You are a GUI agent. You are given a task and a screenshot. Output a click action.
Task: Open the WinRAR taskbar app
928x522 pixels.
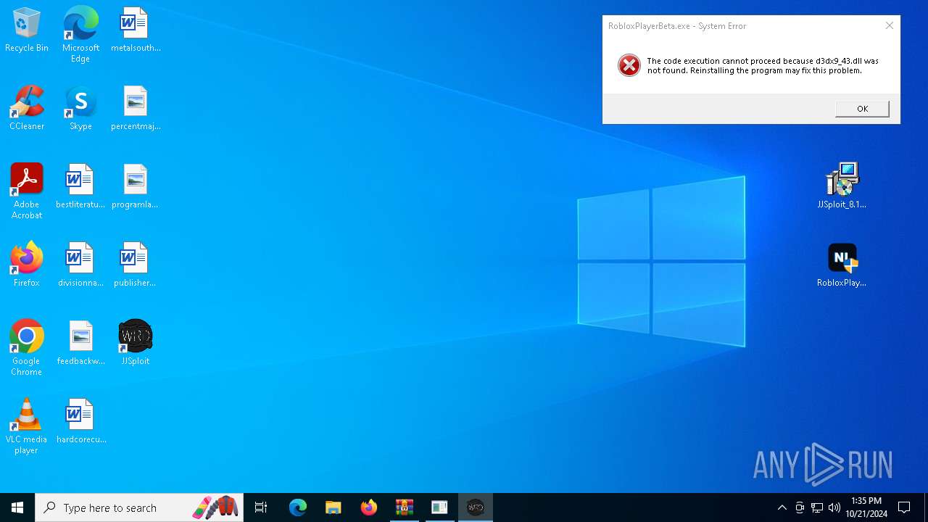click(405, 507)
